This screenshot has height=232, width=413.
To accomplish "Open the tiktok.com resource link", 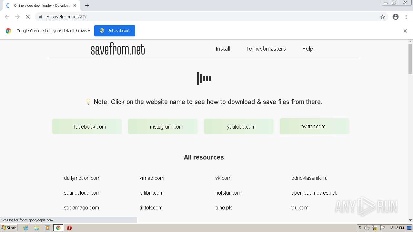I will [x=151, y=208].
